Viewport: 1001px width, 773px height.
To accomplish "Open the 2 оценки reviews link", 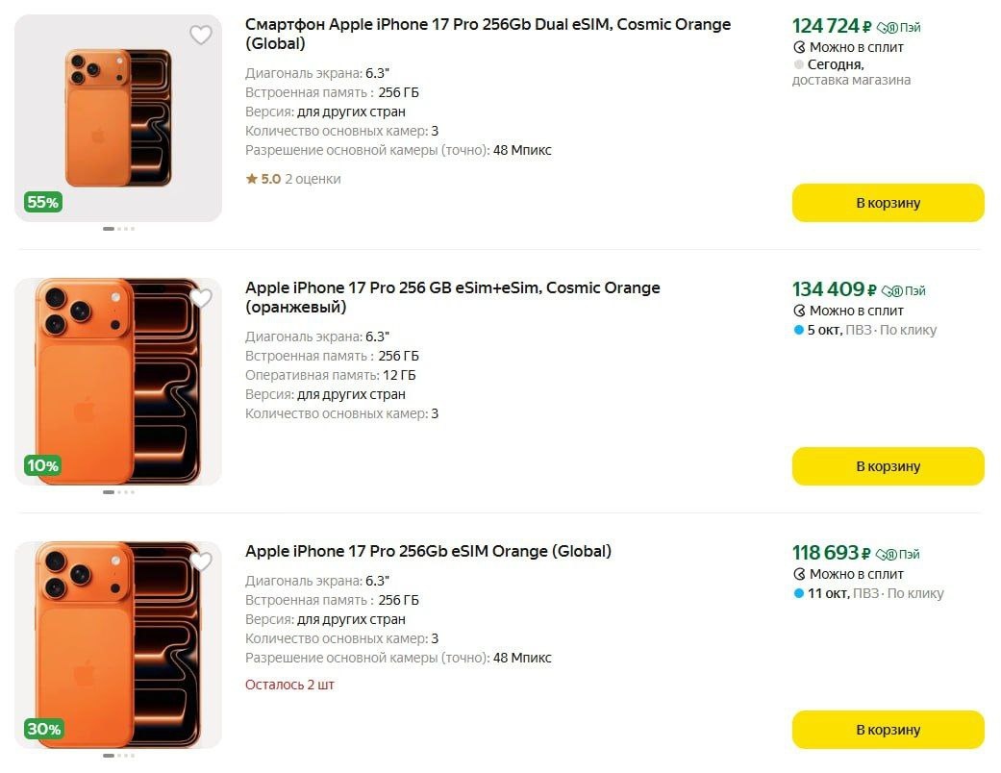I will 313,179.
